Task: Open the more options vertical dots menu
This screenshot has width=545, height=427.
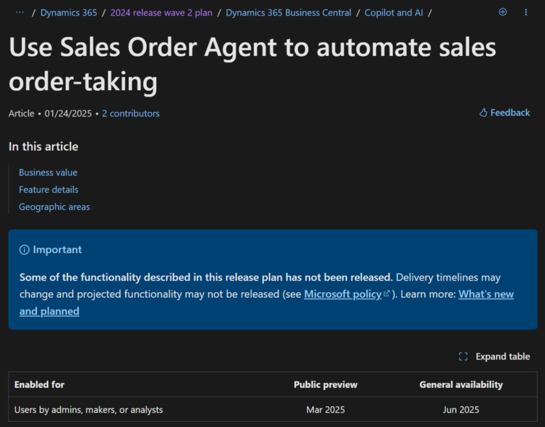Action: 526,12
